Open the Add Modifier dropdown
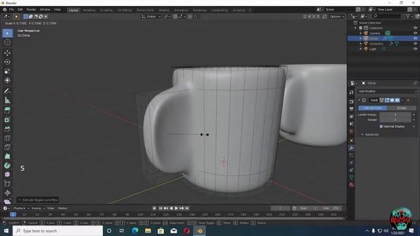The width and height of the screenshot is (420, 236). pyautogui.click(x=387, y=91)
